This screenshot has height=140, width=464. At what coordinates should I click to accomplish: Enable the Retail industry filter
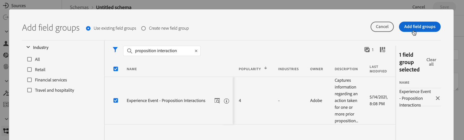point(29,70)
